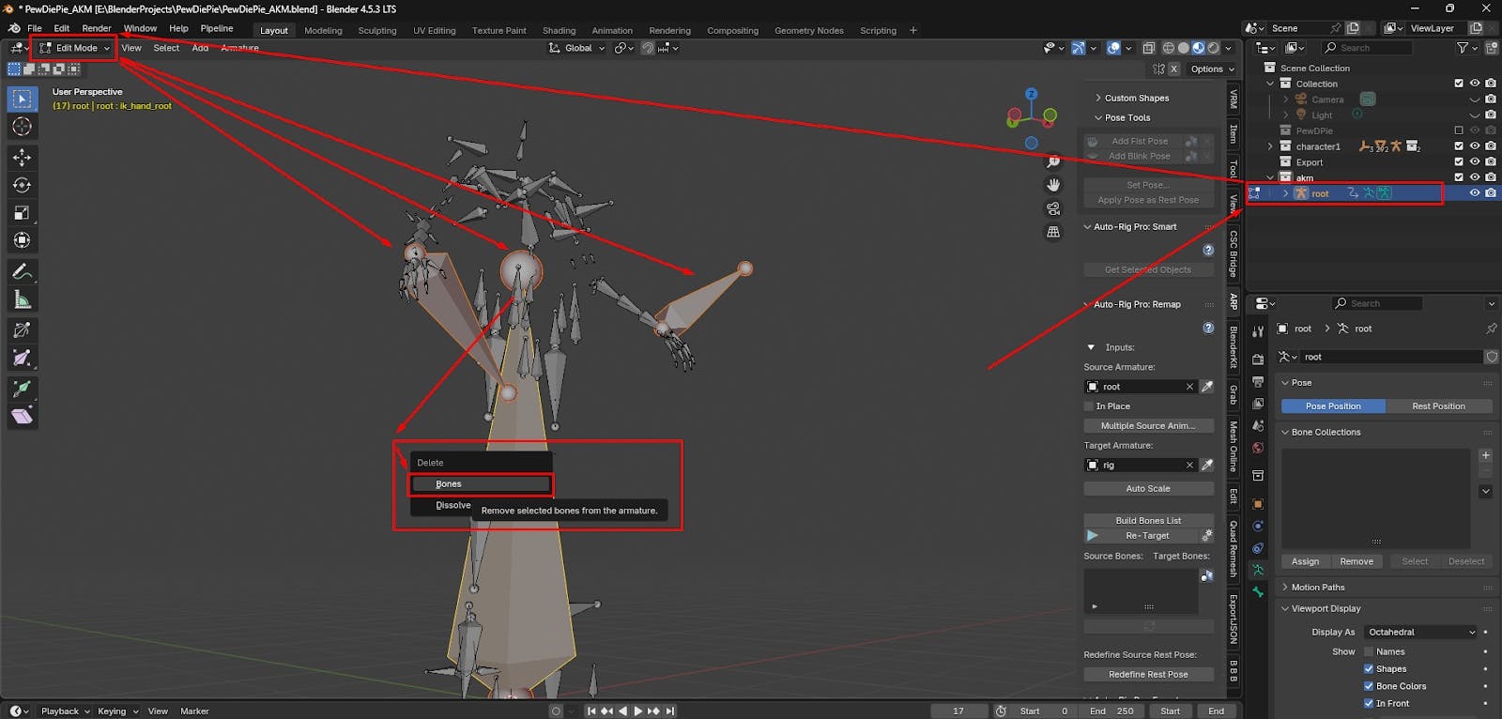Click the eyedropper next to Source Armature
Image resolution: width=1502 pixels, height=719 pixels.
1207,387
